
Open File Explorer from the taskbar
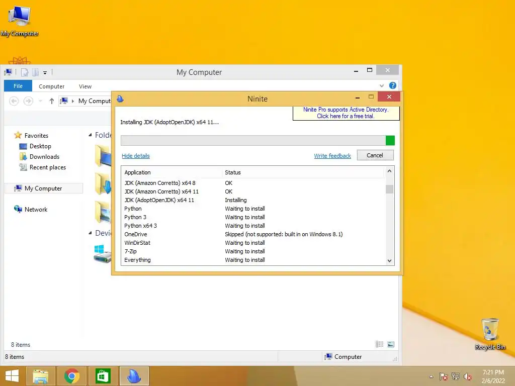pyautogui.click(x=40, y=376)
